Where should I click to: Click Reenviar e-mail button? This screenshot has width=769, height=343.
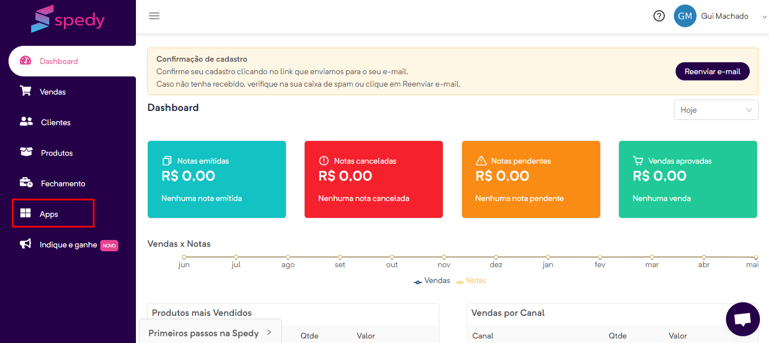(x=712, y=71)
